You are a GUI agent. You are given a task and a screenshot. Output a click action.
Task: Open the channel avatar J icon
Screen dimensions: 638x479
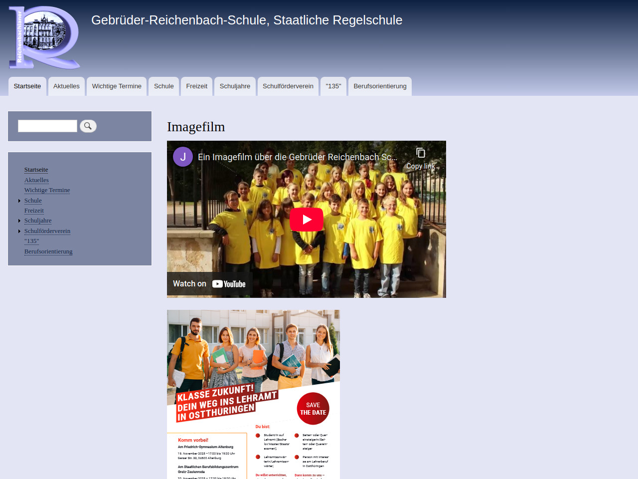click(183, 157)
